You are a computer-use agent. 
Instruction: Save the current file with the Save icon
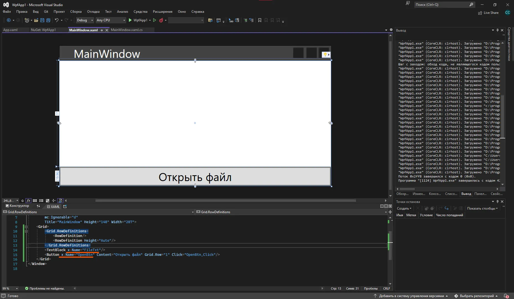tap(42, 20)
